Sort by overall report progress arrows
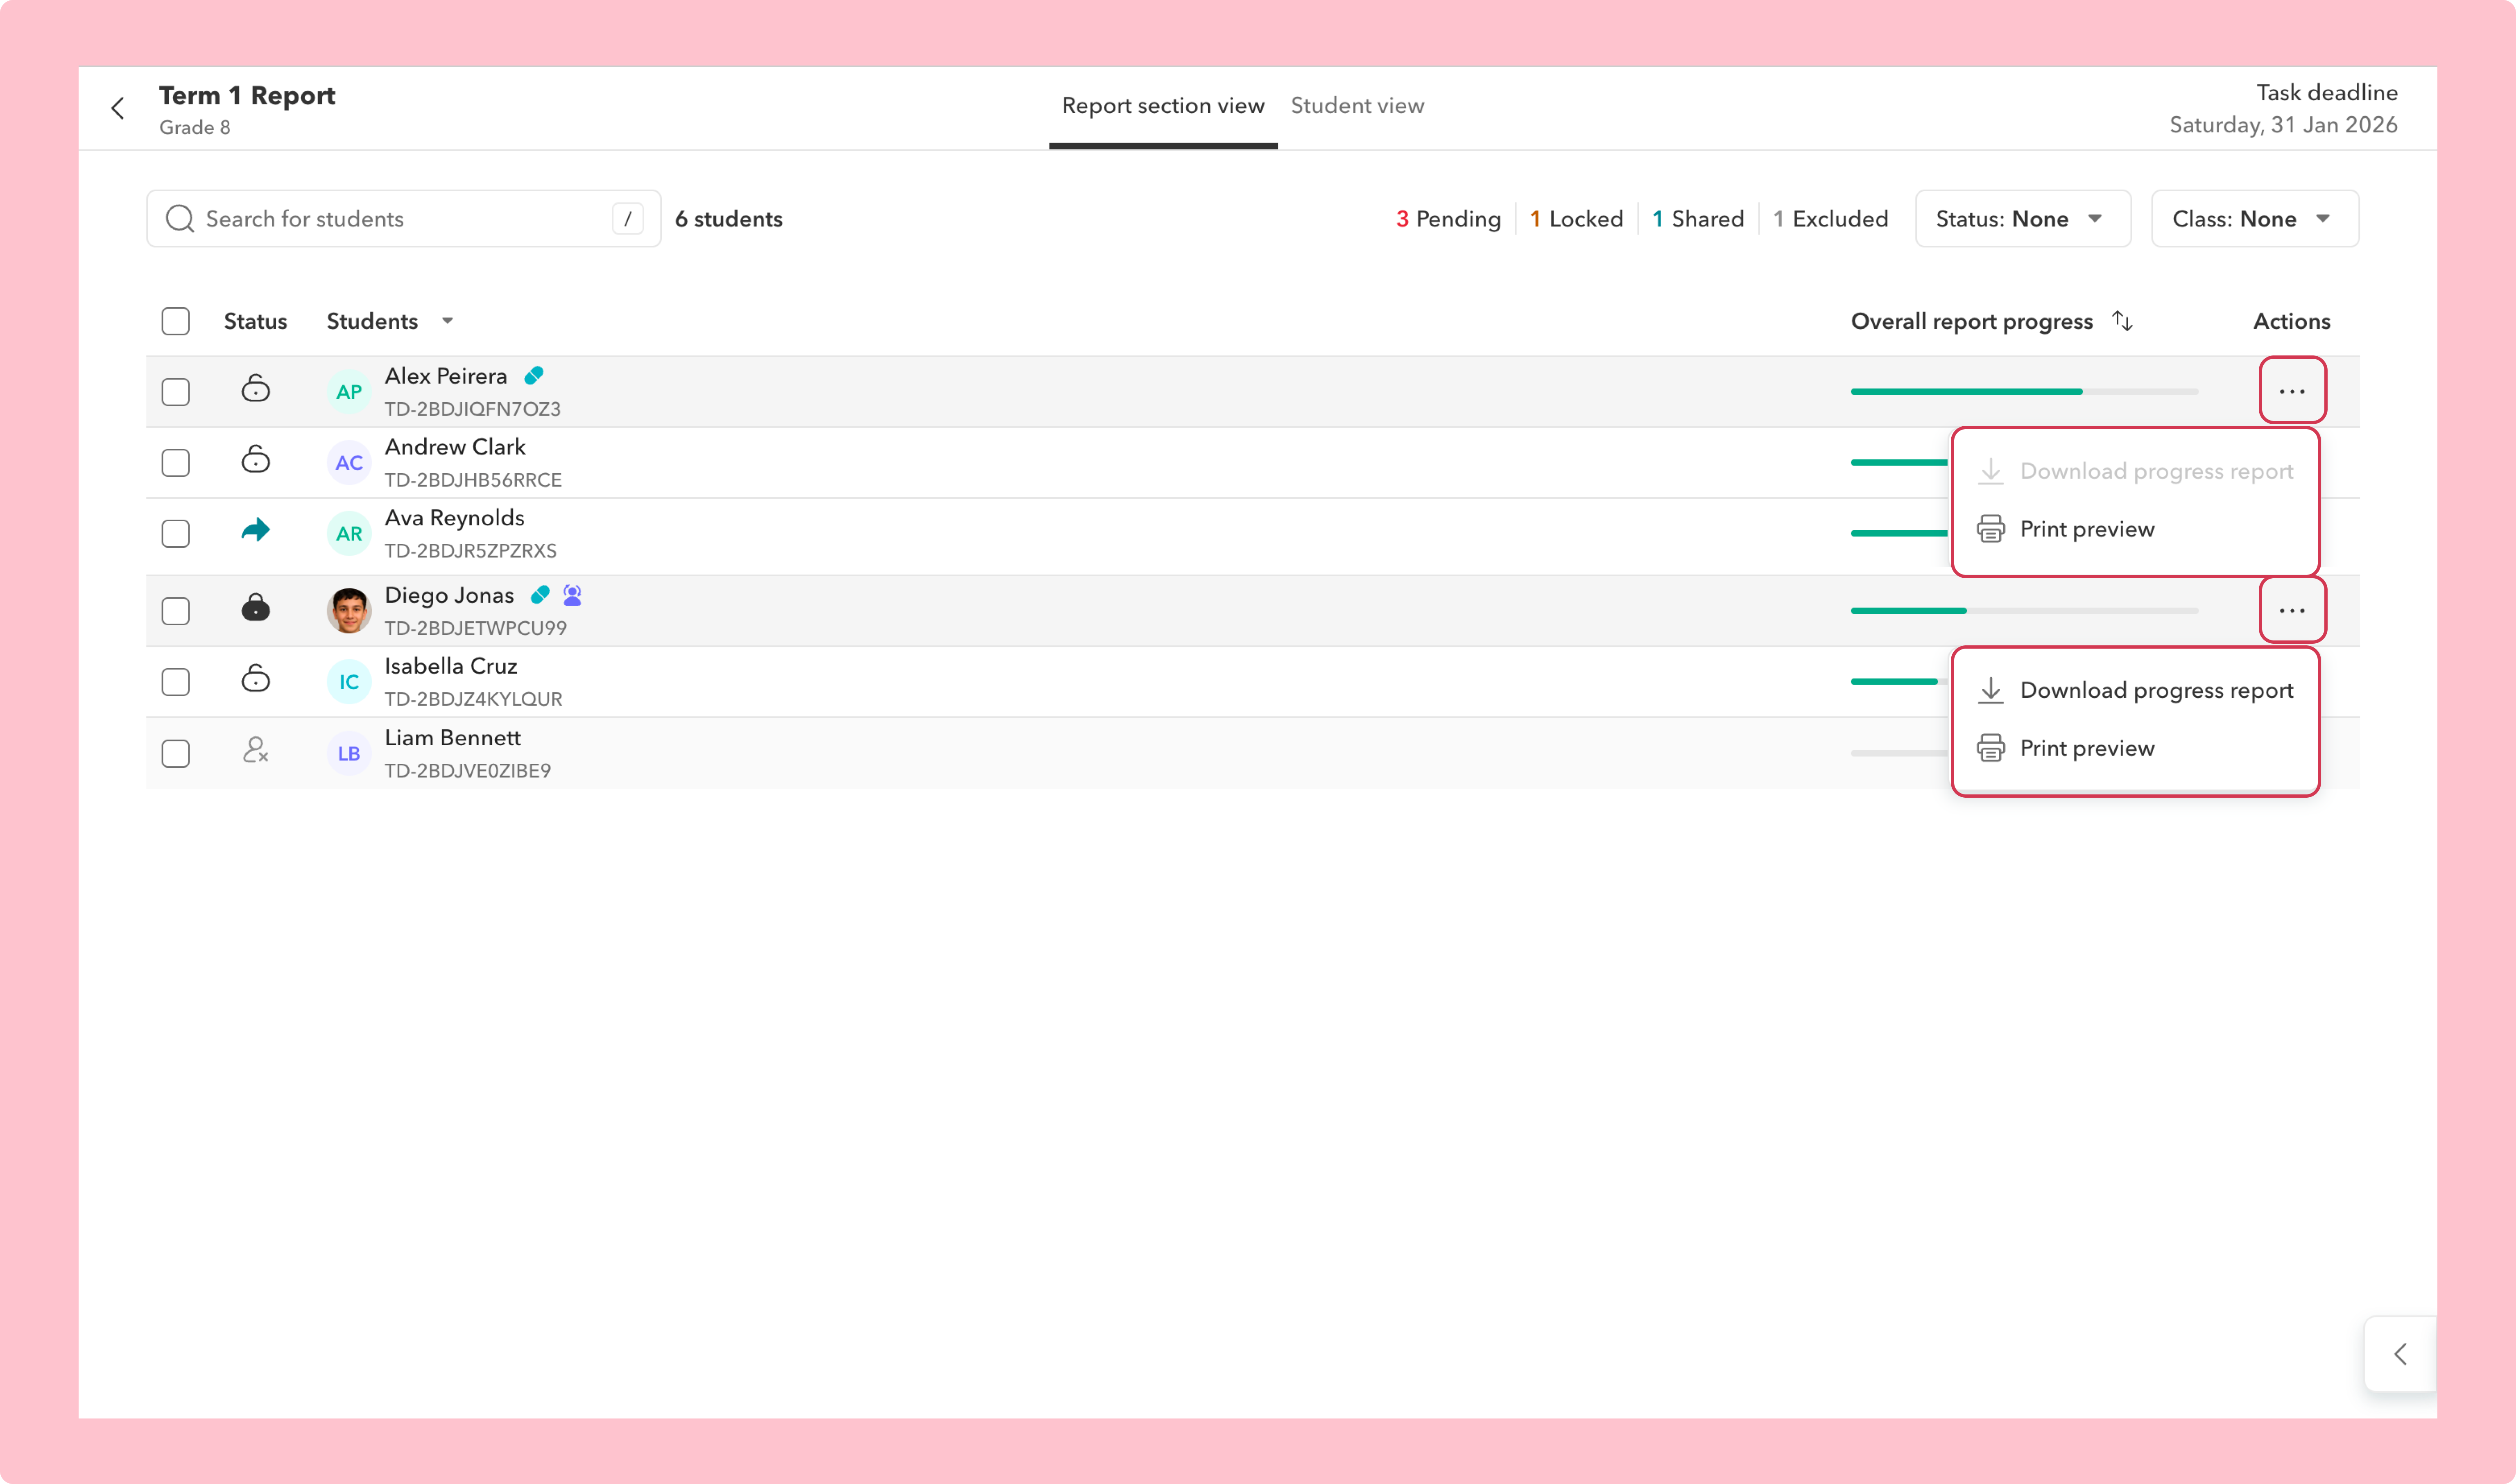This screenshot has width=2516, height=1484. click(2122, 321)
